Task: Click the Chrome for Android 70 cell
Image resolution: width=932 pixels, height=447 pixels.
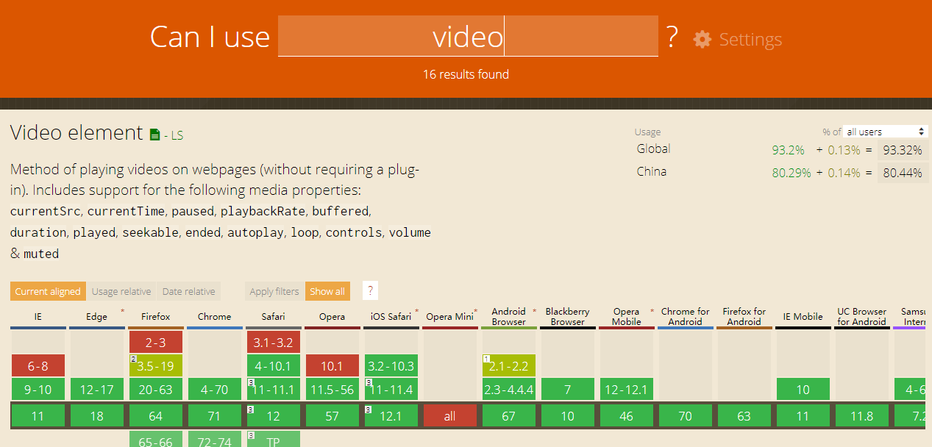Action: [686, 416]
